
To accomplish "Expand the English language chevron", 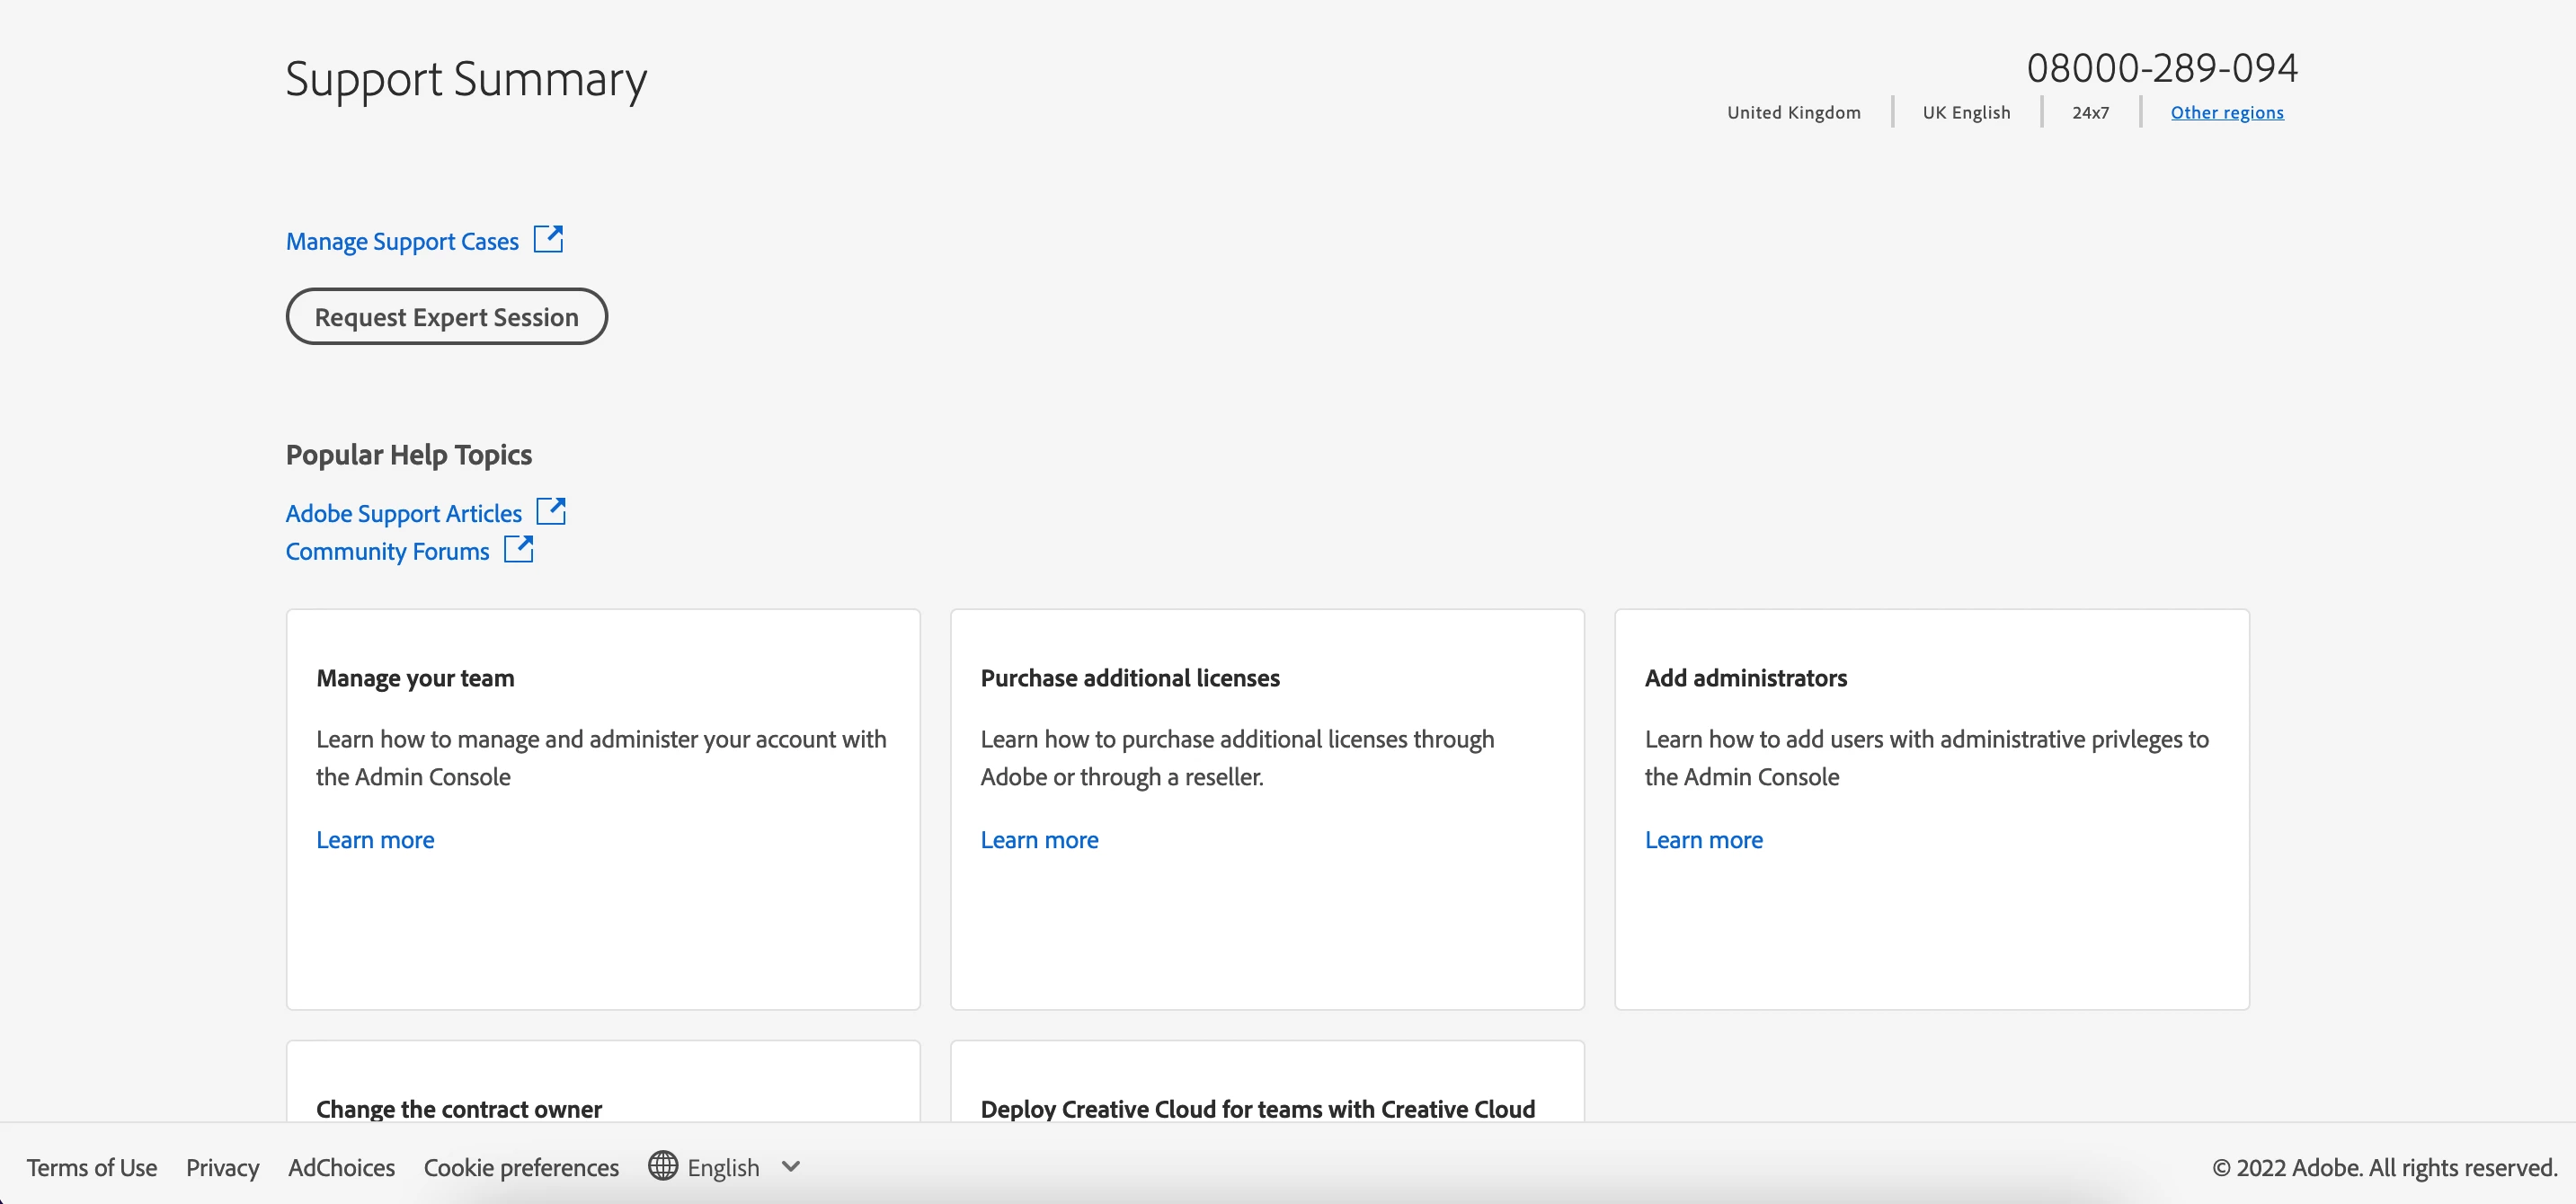I will pyautogui.click(x=791, y=1166).
